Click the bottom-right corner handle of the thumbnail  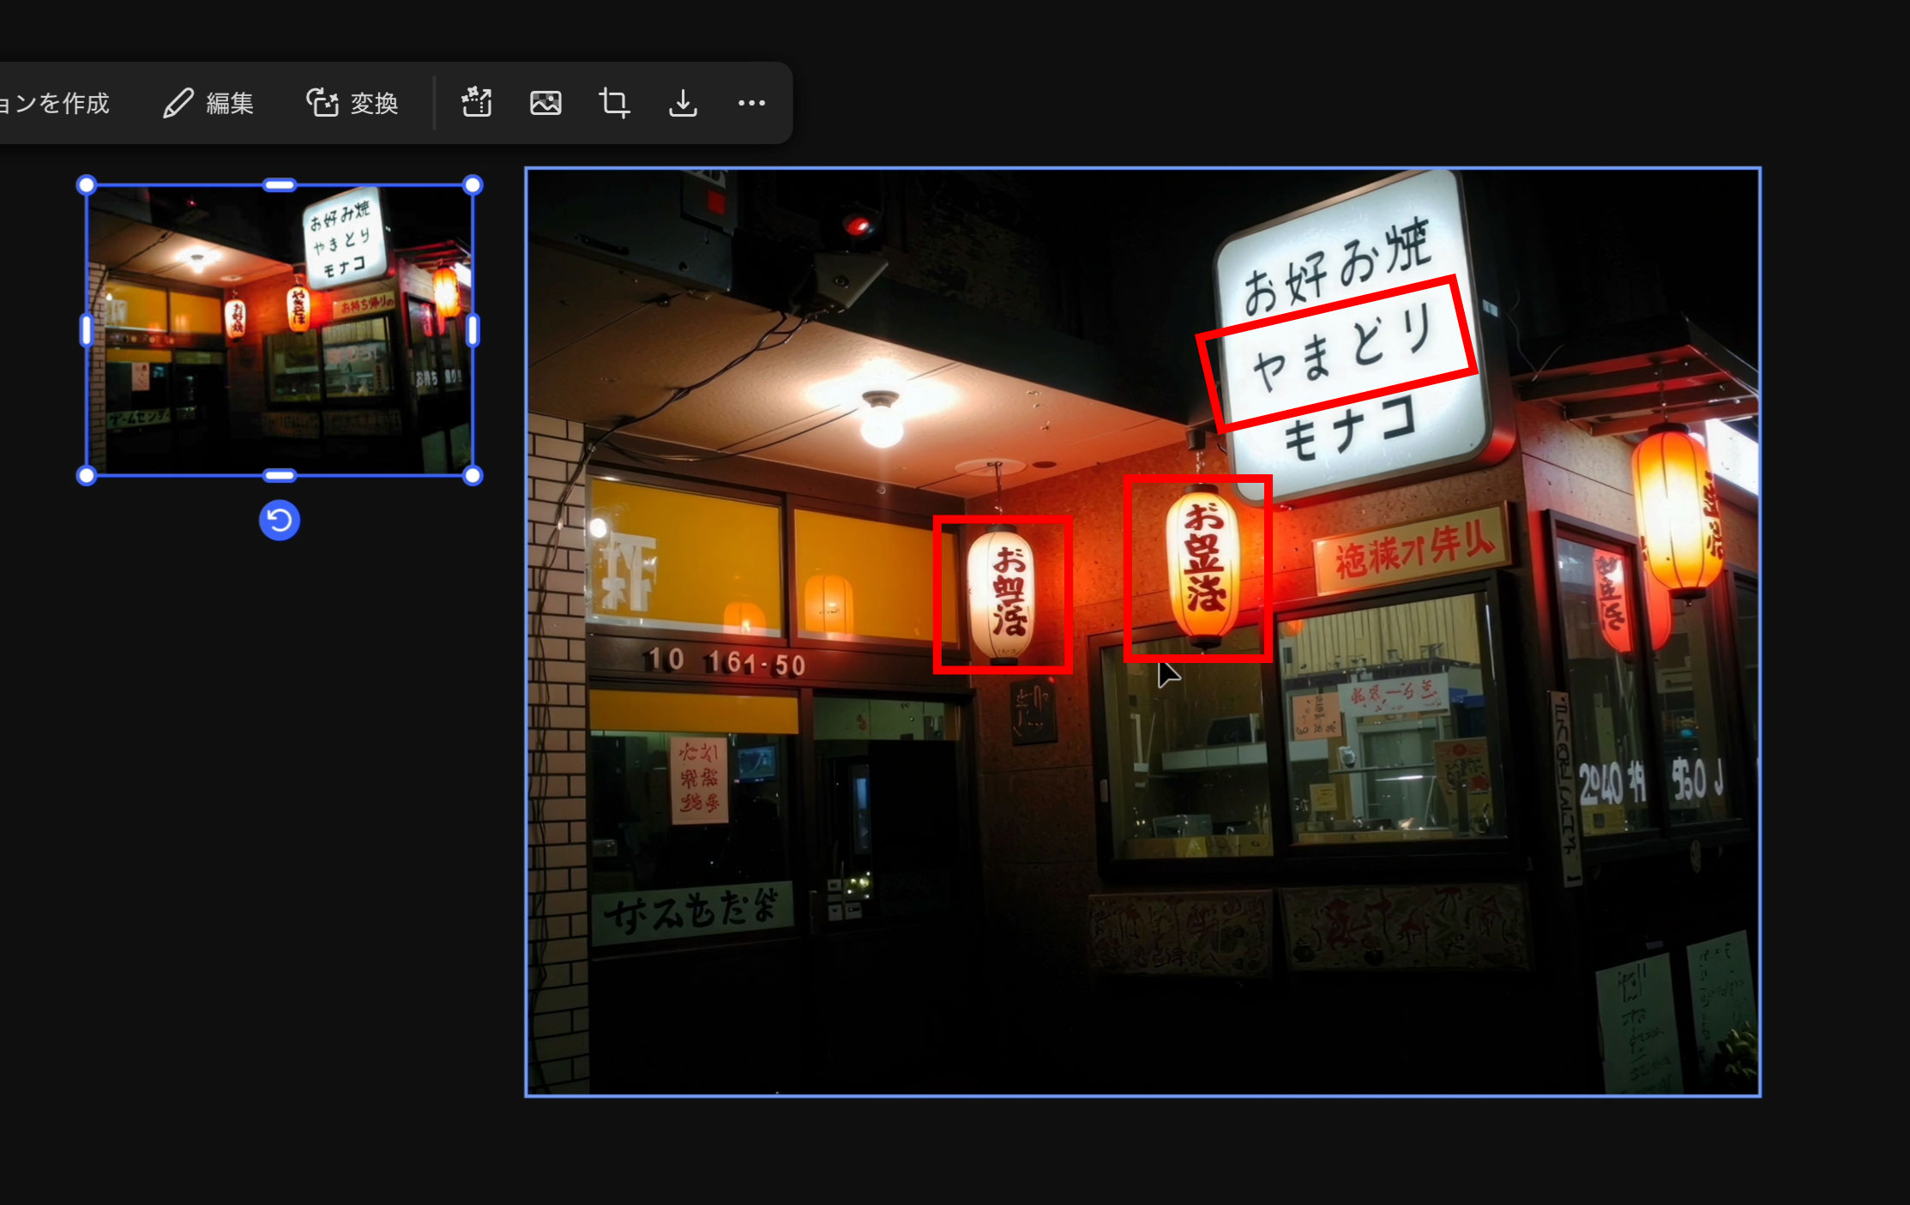pos(473,475)
